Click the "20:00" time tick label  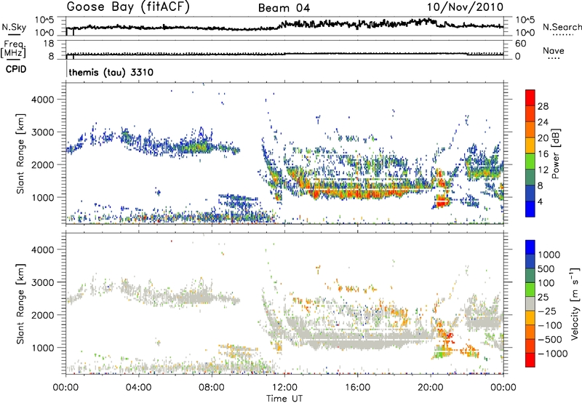[430, 388]
